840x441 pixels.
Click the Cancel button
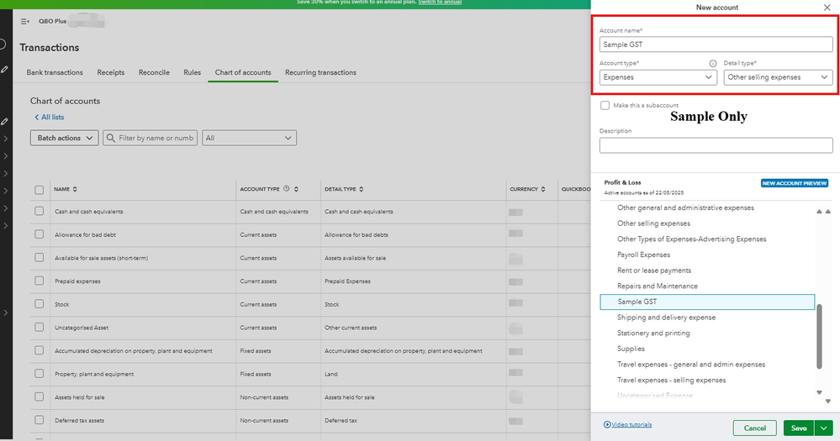[x=755, y=428]
